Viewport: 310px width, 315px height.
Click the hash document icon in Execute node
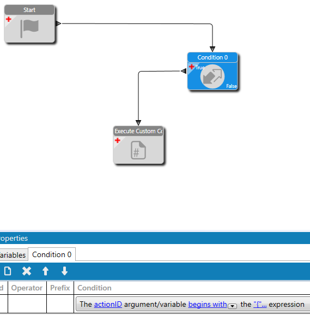[138, 150]
